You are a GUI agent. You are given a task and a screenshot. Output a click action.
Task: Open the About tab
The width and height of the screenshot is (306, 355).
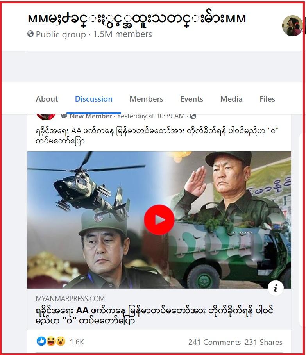47,99
